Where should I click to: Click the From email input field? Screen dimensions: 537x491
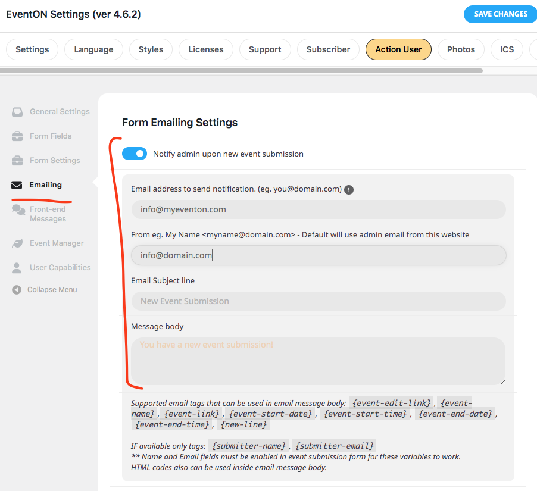(x=319, y=255)
